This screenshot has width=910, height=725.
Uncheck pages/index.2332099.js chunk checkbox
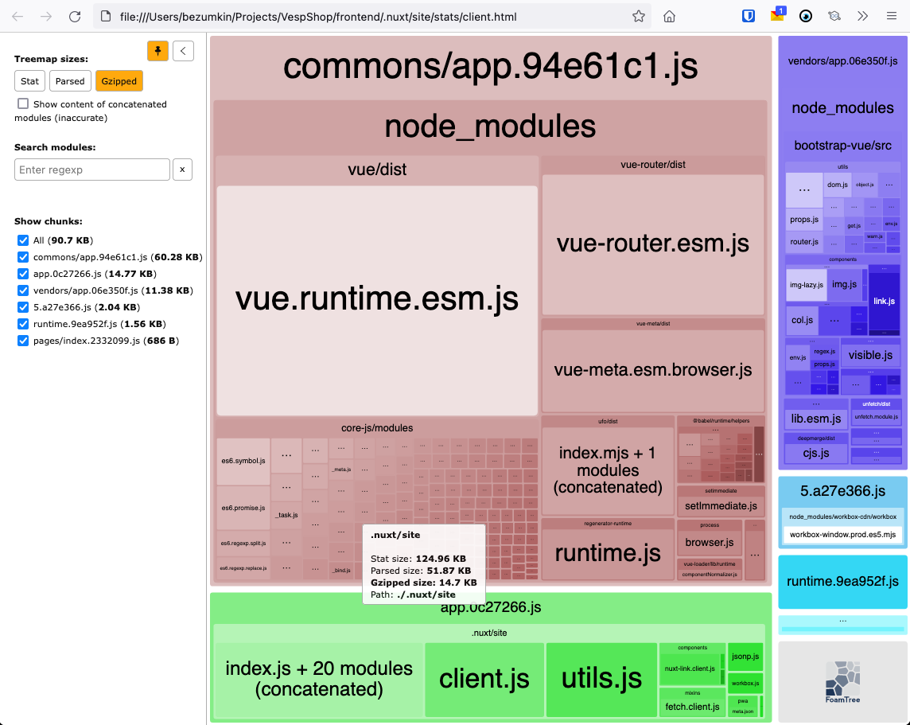pyautogui.click(x=23, y=341)
